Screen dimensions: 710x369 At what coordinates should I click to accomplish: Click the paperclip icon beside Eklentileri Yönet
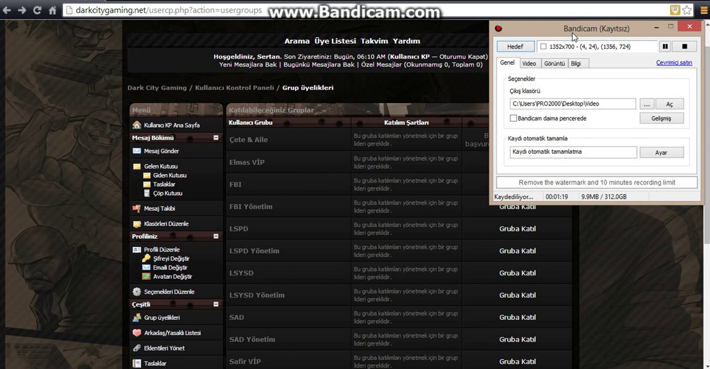pyautogui.click(x=137, y=348)
